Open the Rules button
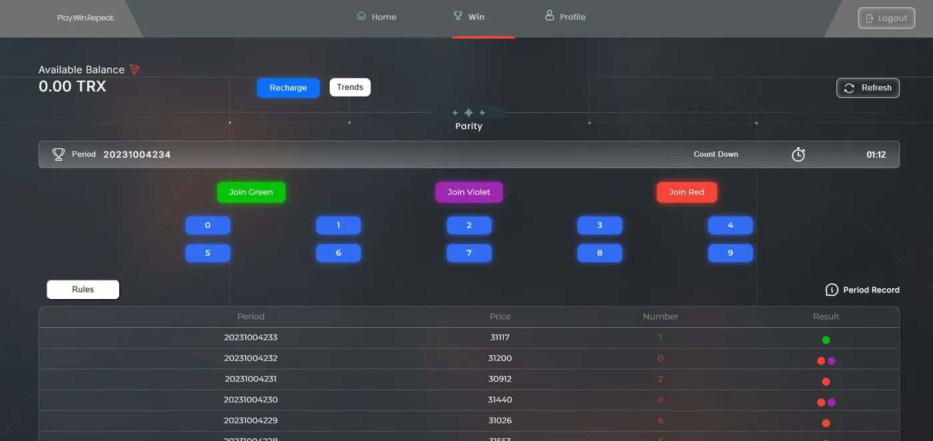933x441 pixels. click(x=83, y=290)
